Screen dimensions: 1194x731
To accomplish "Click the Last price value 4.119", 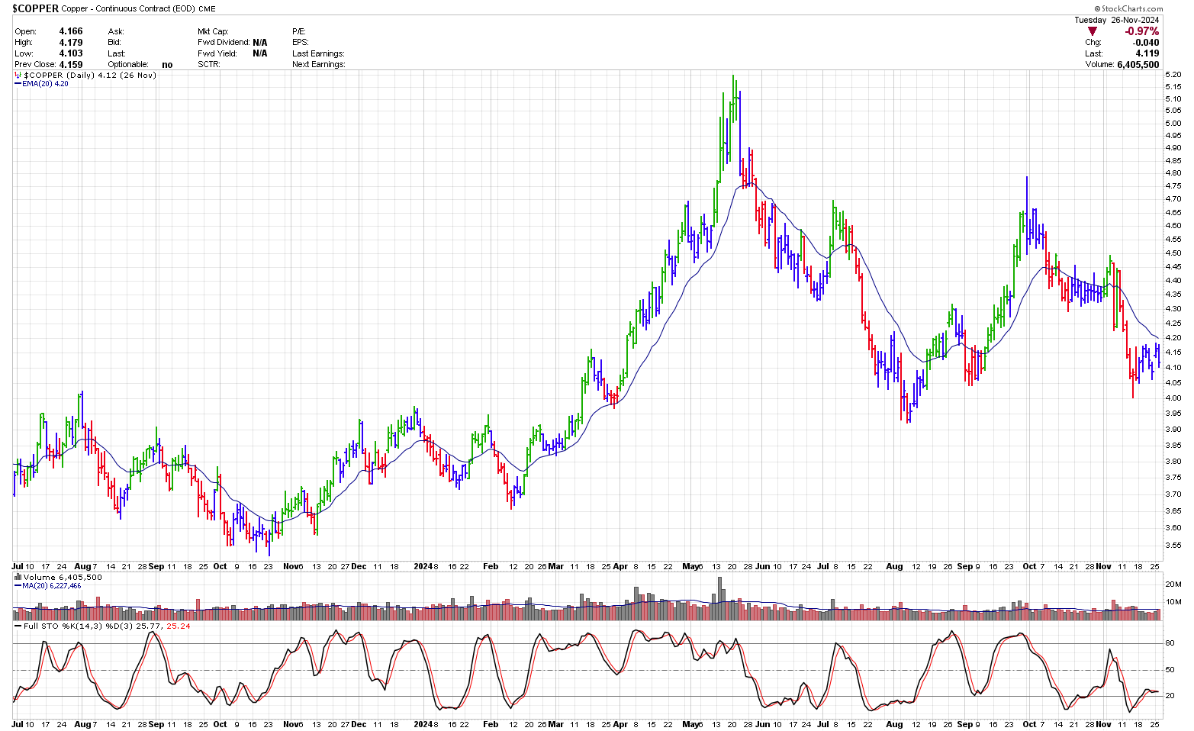I will [x=1147, y=53].
